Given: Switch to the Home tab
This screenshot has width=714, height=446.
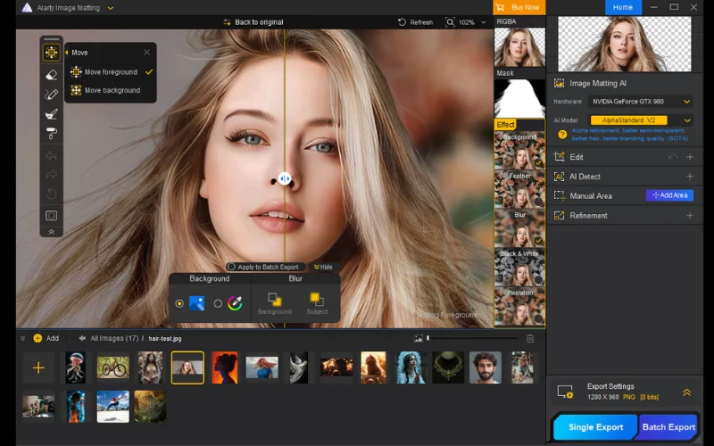Looking at the screenshot, I should click(x=623, y=7).
